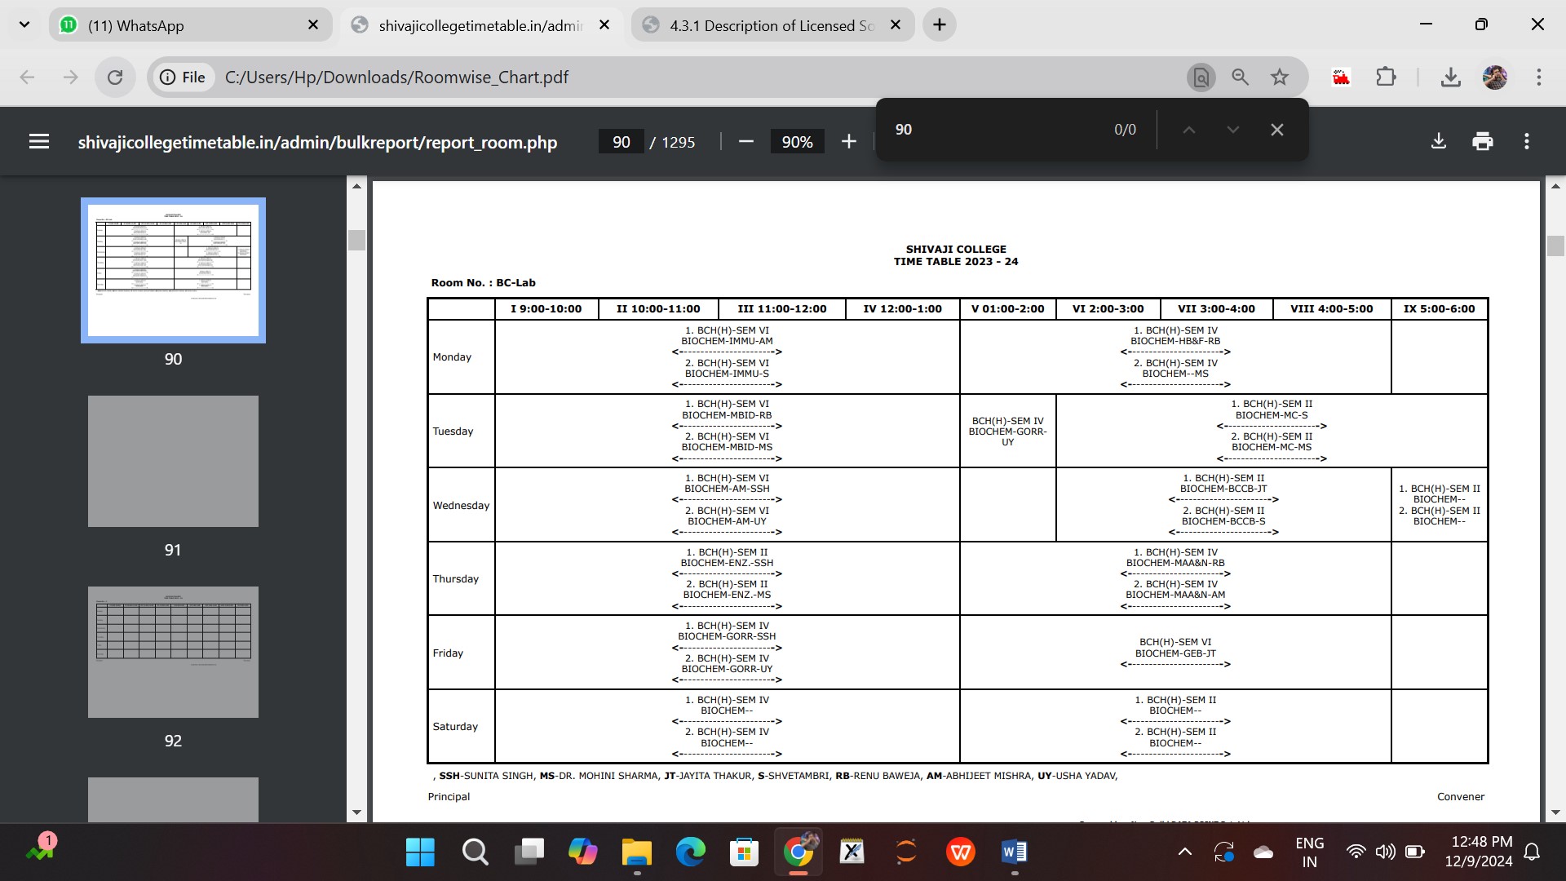Click the 90% zoom level field
The height and width of the screenshot is (881, 1566).
point(797,142)
